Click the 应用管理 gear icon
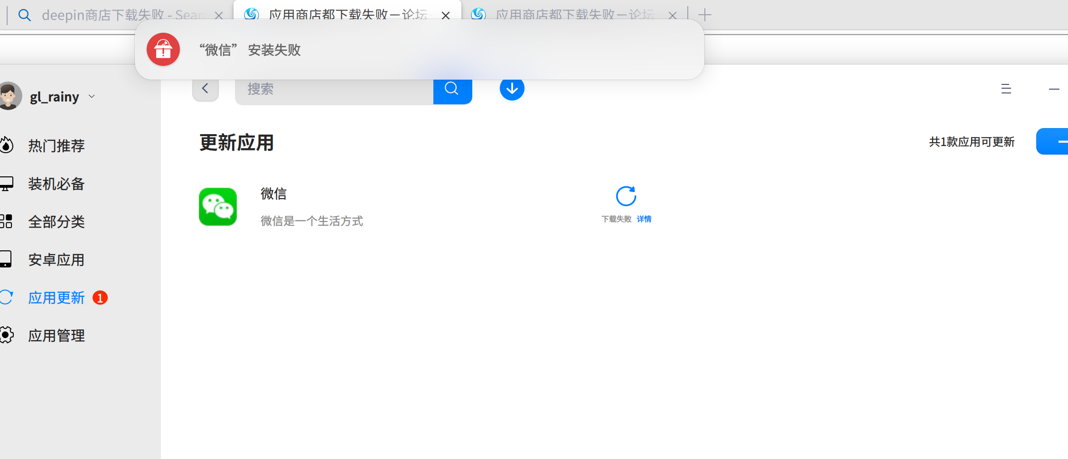This screenshot has height=459, width=1068. 7,335
